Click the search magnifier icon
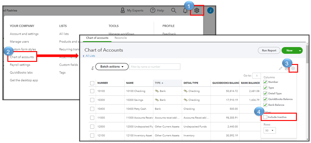Viewport: 311px width, 143px height. [174, 10]
